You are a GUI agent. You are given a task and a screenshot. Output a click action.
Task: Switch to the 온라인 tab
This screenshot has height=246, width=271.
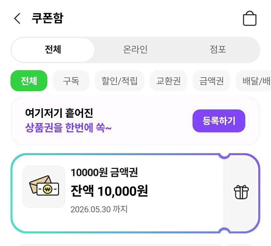pyautogui.click(x=135, y=50)
